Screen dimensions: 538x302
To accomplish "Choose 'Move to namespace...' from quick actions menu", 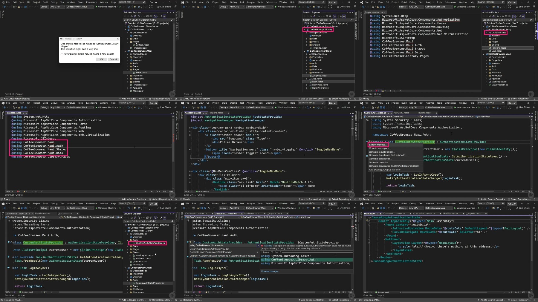I will tap(379, 148).
